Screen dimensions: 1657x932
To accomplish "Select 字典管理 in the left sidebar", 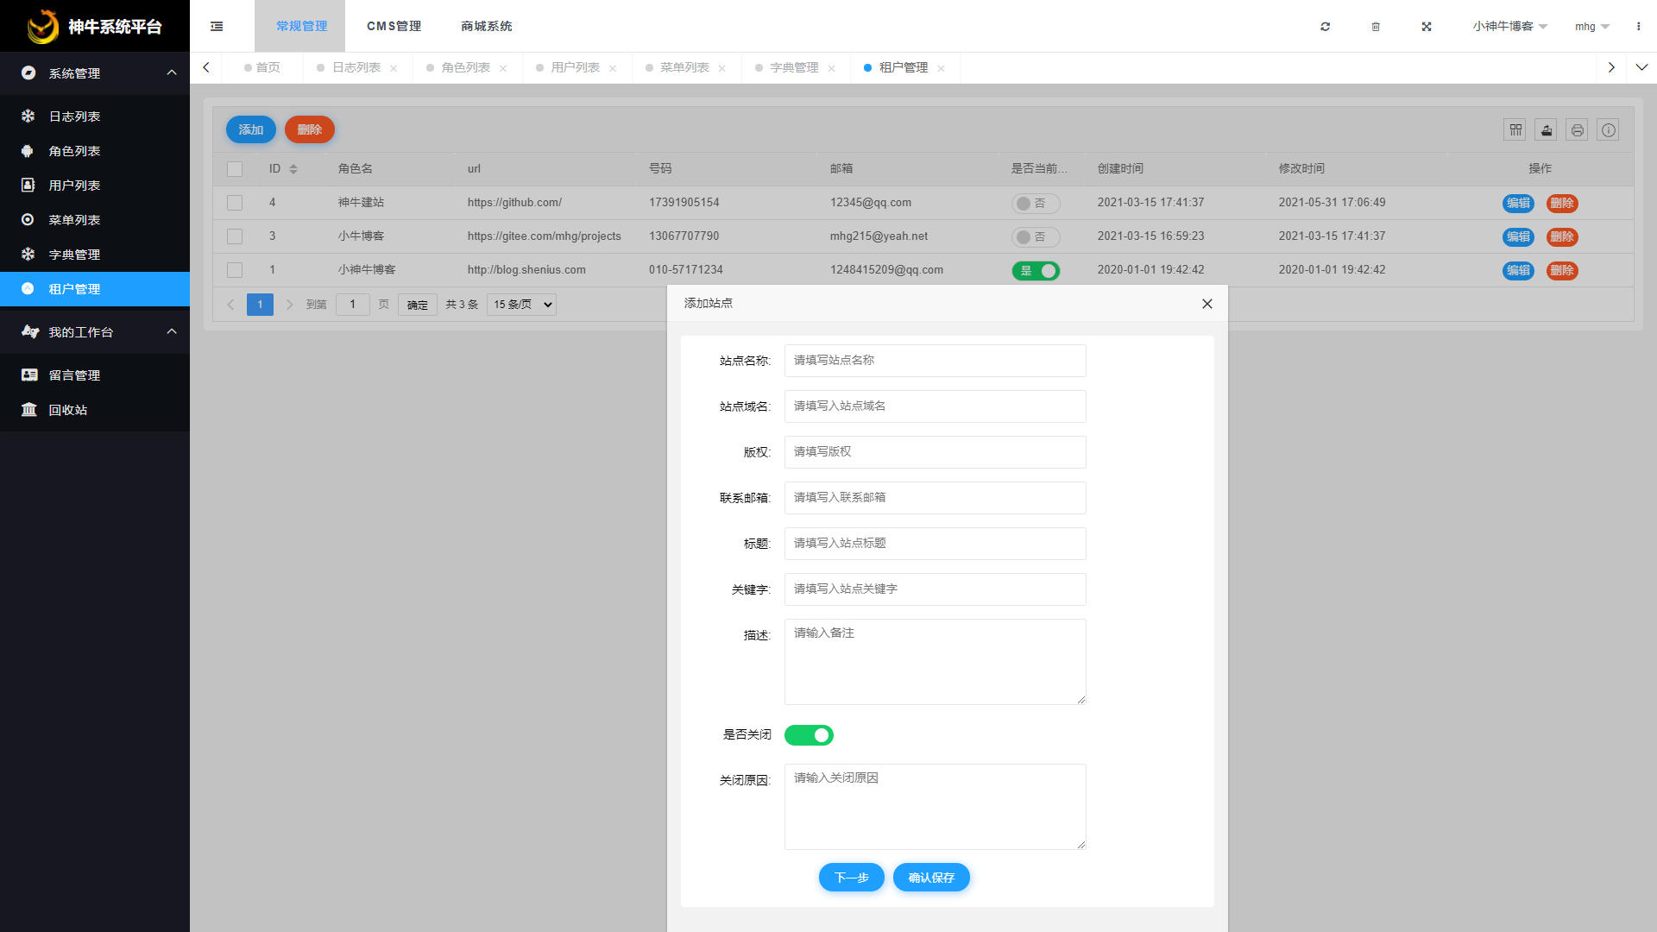I will (73, 255).
